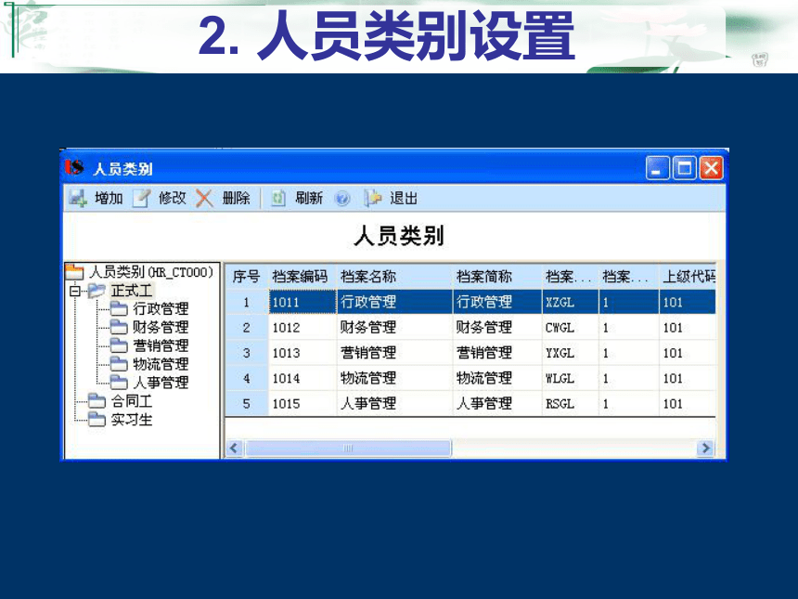Click folder icon beside 营销管理 in tree
Image resolution: width=798 pixels, height=599 pixels.
point(119,345)
